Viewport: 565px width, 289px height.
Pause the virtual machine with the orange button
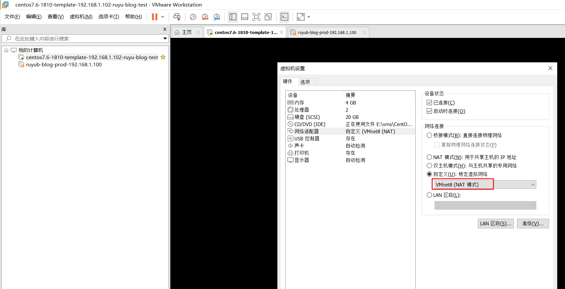[155, 17]
